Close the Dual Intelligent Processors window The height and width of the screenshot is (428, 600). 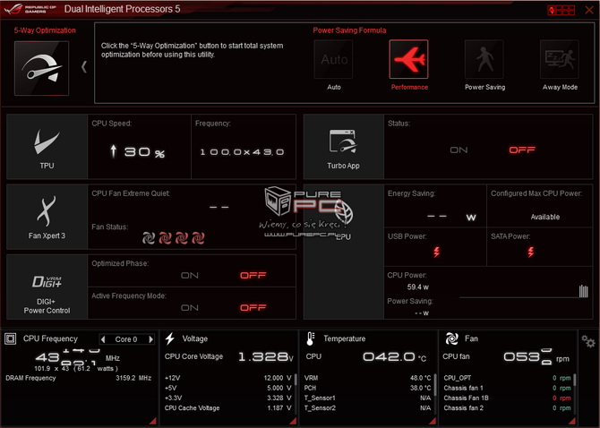coord(589,10)
